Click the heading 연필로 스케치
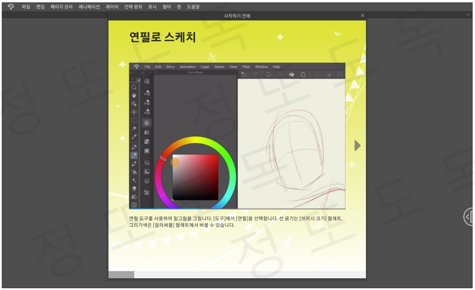 point(163,37)
